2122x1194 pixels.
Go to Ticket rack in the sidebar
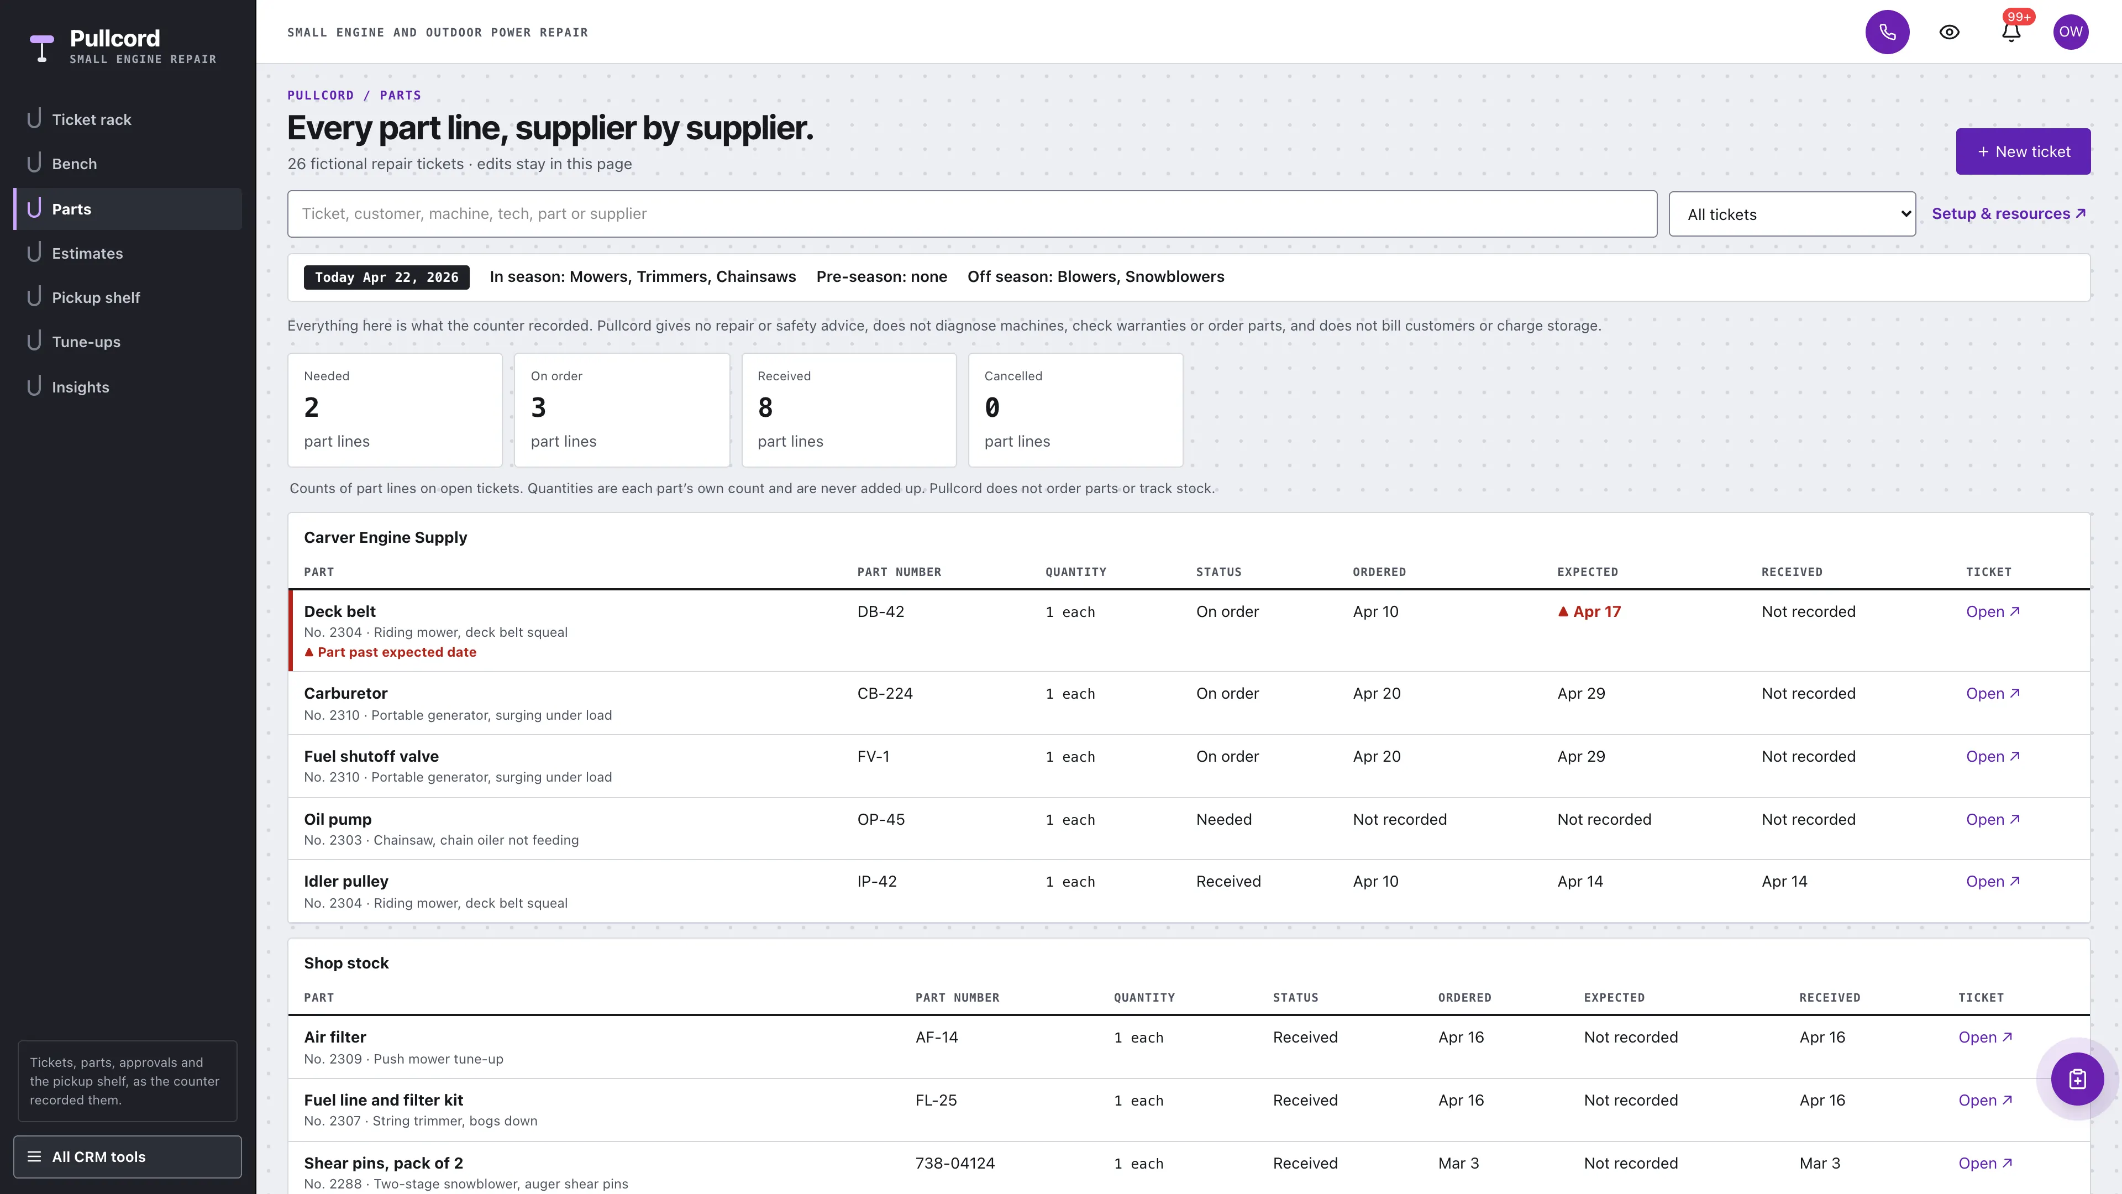[128, 119]
